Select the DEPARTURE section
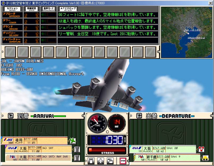 pos(12,40)
